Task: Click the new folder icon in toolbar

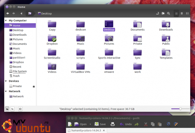Action: (x=163, y=13)
